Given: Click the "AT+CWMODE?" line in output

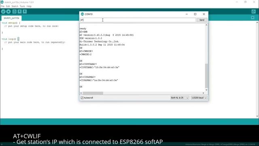Looking at the screenshot, I should point(86,51).
